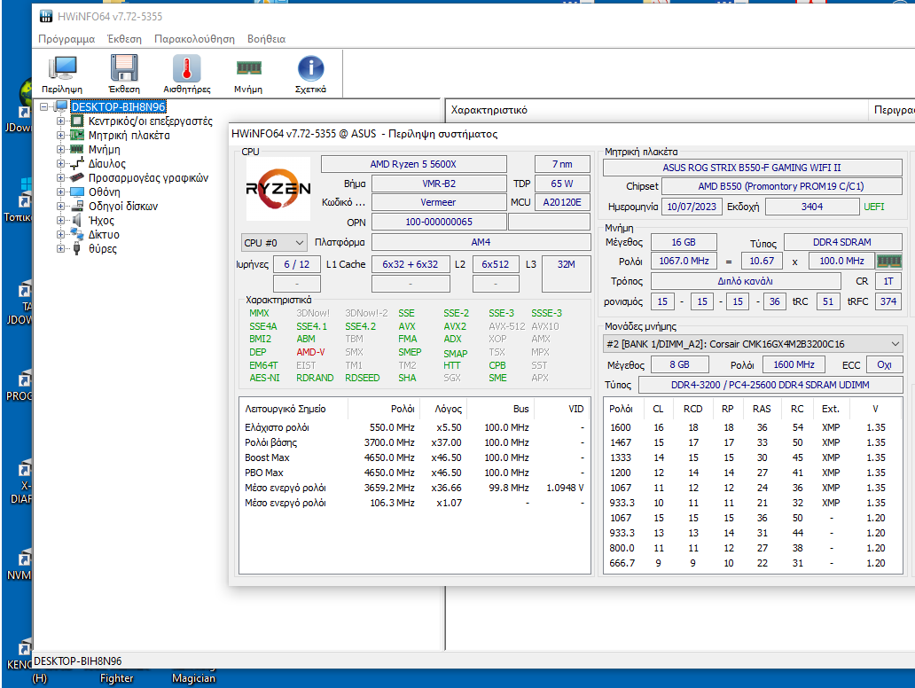This screenshot has width=915, height=688.
Task: Click the HWiNFO64 title bar app icon
Action: click(45, 16)
